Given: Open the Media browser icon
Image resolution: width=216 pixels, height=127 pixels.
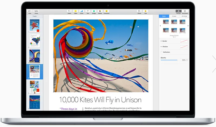Looking at the screenshot, I should [x=100, y=11].
